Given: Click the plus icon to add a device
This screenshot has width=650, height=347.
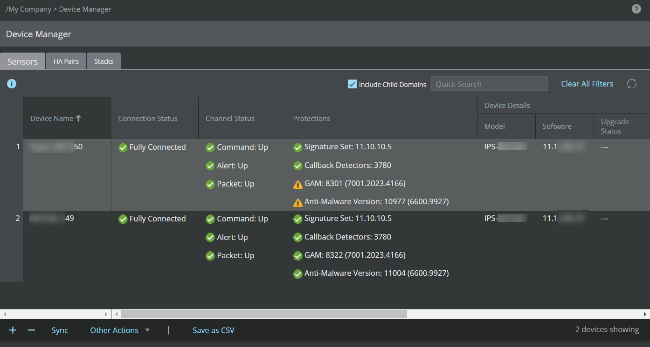Looking at the screenshot, I should pos(13,330).
